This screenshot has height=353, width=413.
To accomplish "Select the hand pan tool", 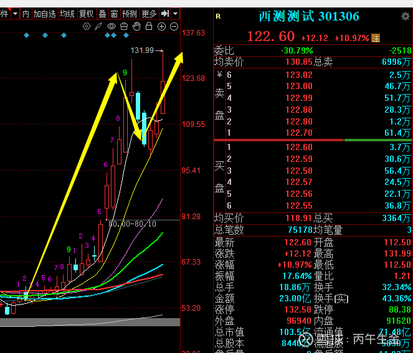I will tap(136, 26).
